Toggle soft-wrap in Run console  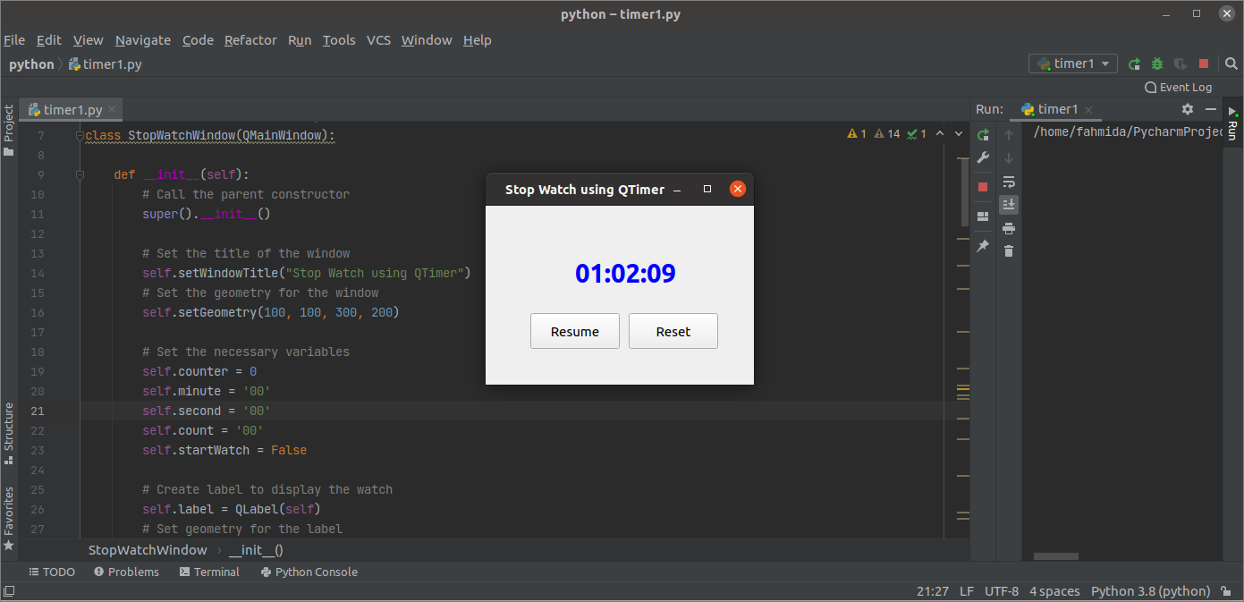pyautogui.click(x=1009, y=182)
